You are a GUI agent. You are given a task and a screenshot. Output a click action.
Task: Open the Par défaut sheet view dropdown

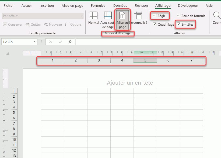coord(82,16)
